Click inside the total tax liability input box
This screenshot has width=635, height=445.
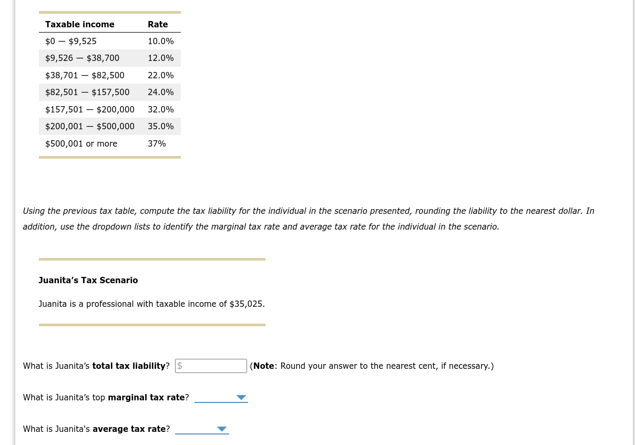211,366
